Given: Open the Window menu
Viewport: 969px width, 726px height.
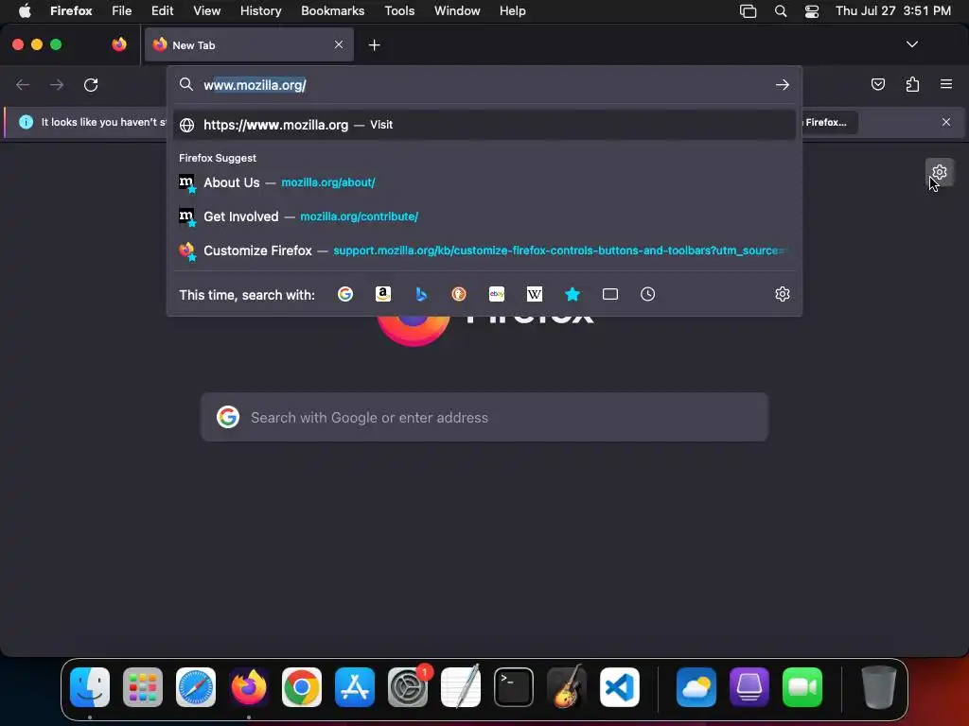Looking at the screenshot, I should 457,10.
